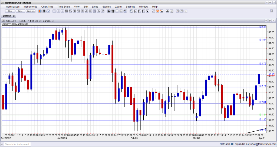Select the OHLC bar chart type icon
Screen dimensions: 277x147
point(44,11)
